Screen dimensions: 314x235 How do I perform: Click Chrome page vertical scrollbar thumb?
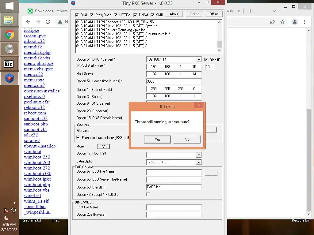[308, 160]
